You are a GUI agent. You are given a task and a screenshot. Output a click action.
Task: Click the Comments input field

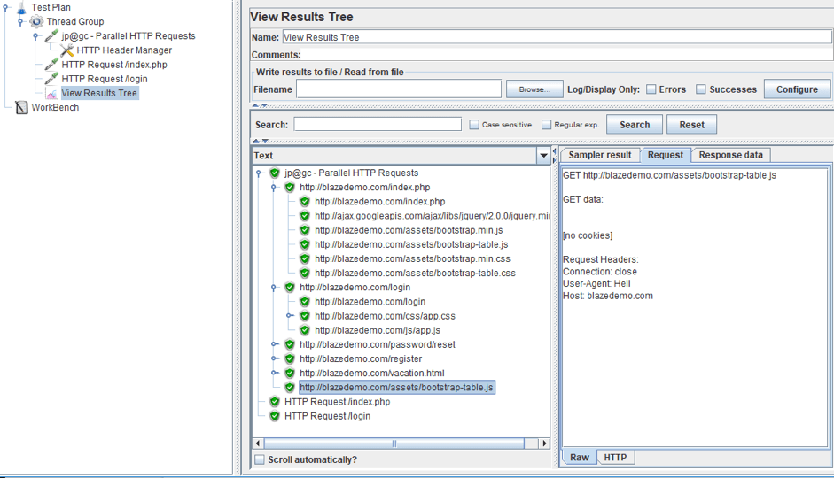tap(567, 55)
